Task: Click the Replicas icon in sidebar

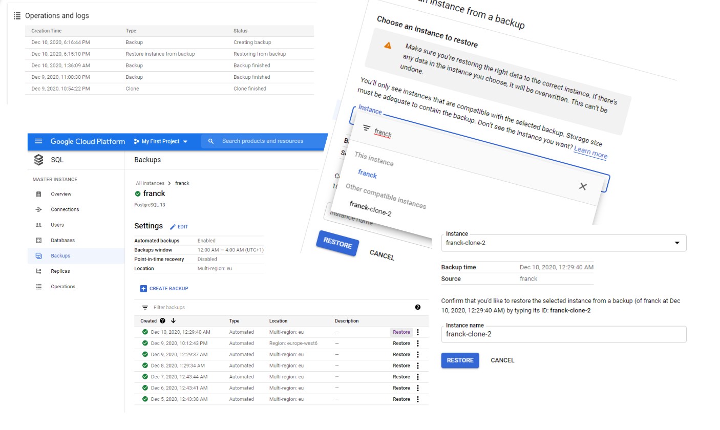Action: tap(38, 271)
